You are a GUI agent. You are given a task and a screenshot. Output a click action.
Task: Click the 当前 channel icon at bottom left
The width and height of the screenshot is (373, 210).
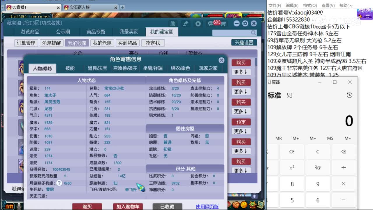[9, 206]
